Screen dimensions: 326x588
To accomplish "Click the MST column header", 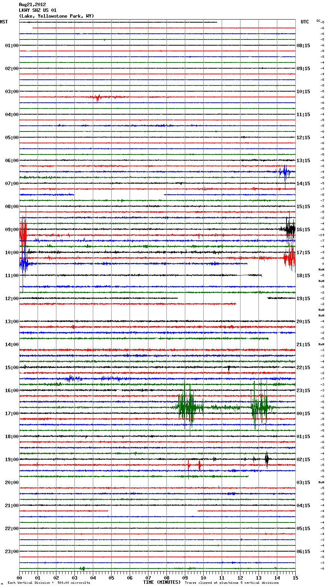I will coord(4,22).
